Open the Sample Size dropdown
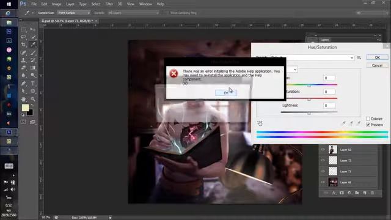 73,13
